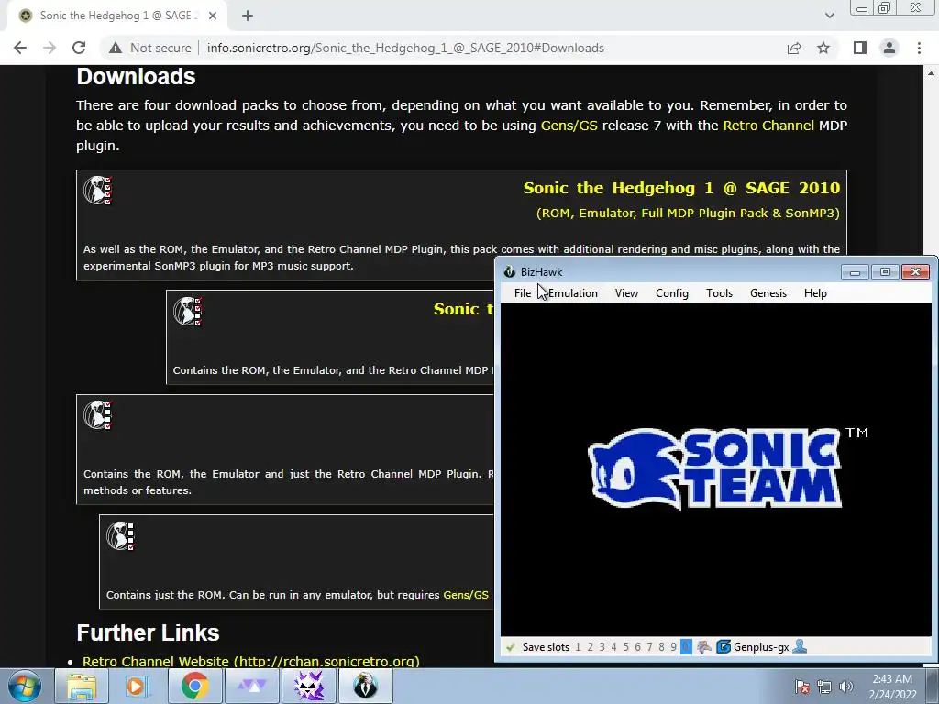
Task: Select save slot 5 in BizHawk
Action: click(625, 647)
